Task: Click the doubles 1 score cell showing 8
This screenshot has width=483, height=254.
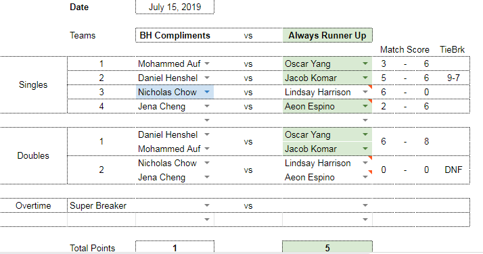Action: coord(426,141)
